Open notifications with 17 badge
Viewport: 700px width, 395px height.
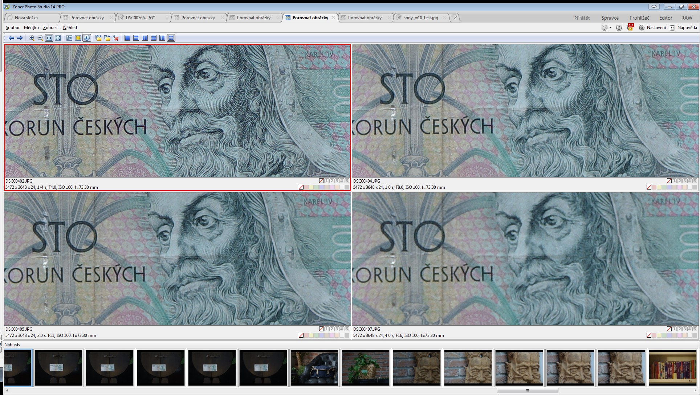point(630,27)
